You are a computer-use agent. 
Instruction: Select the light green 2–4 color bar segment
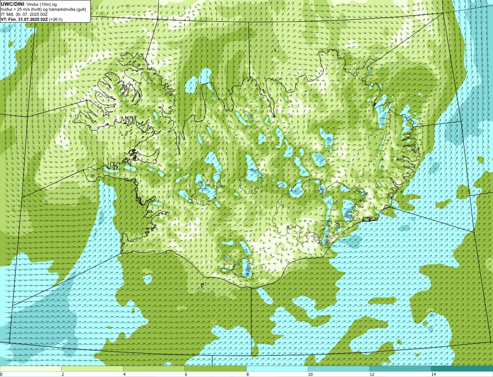coord(92,369)
